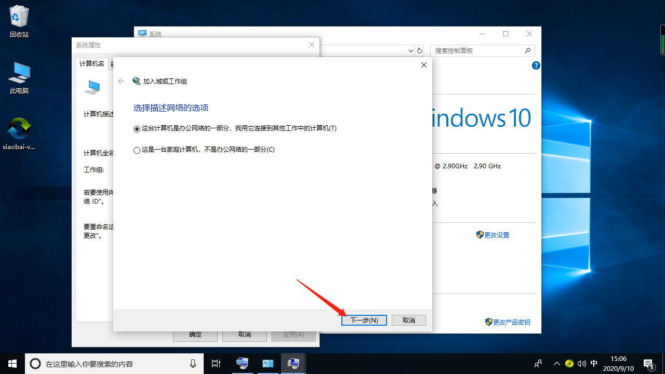Viewport: 665px width, 374px height.
Task: Show hidden tray icons chevron
Action: (x=557, y=364)
